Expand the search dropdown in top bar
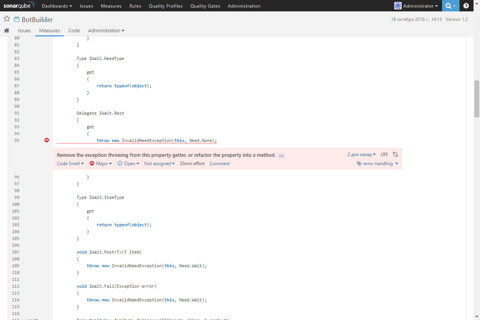480x320 pixels. pyautogui.click(x=455, y=6)
